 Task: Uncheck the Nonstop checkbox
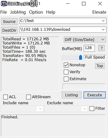click(x=66, y=65)
